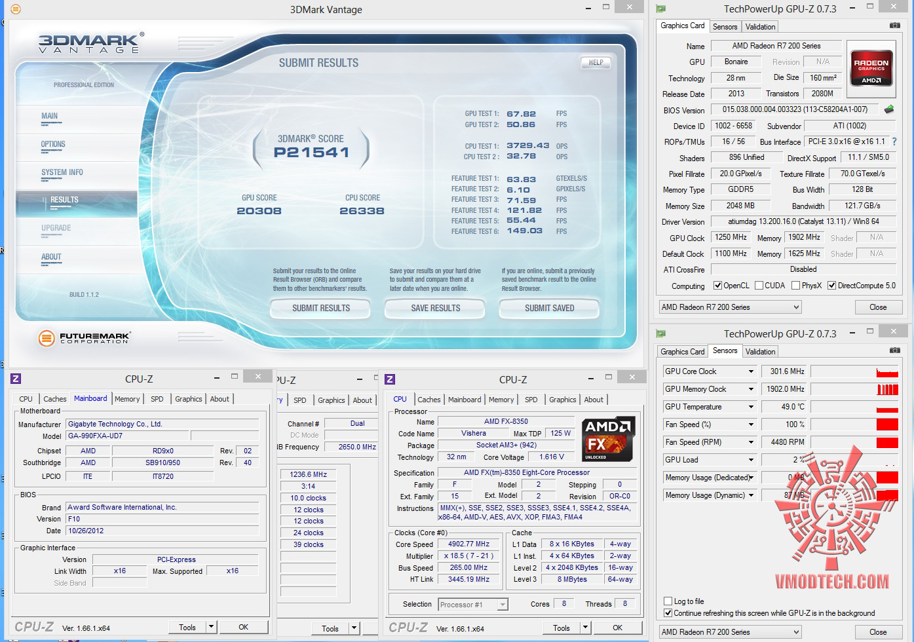Open the Tools dropdown arrow in the CPU-Z Mainboard window
This screenshot has height=642, width=914.
211,627
